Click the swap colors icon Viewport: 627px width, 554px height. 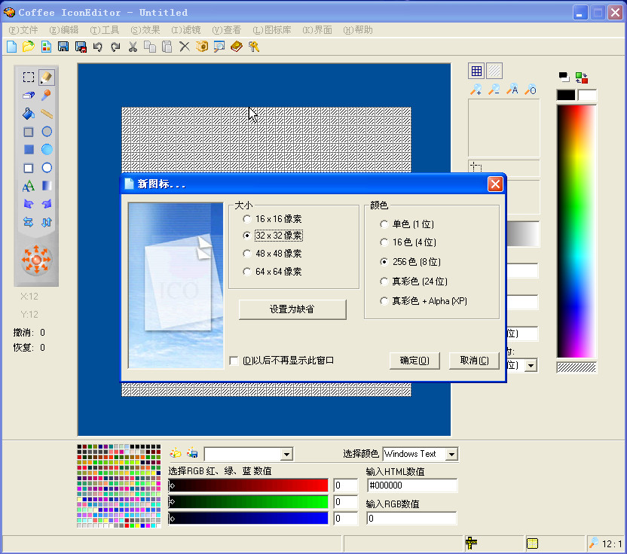click(x=581, y=77)
